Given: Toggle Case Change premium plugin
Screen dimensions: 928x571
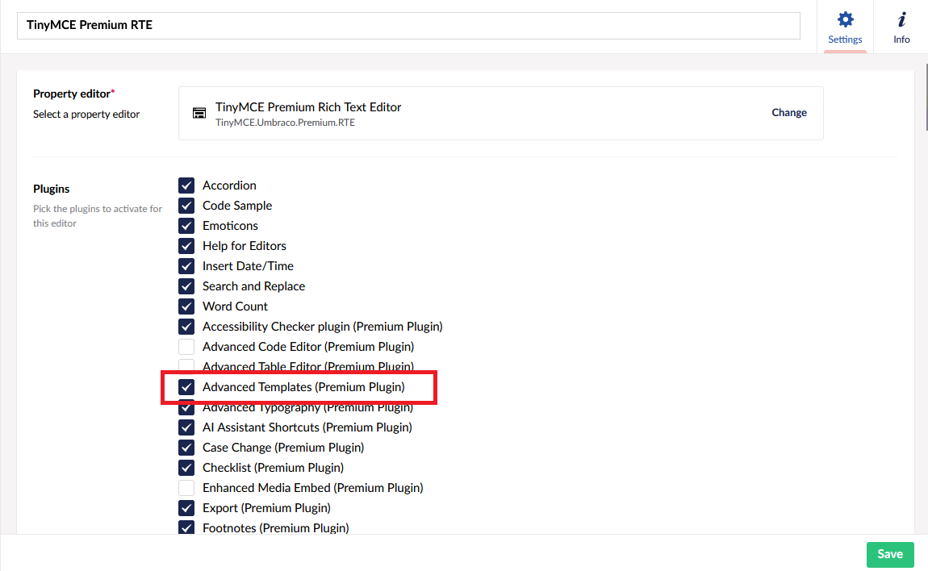Looking at the screenshot, I should 186,448.
